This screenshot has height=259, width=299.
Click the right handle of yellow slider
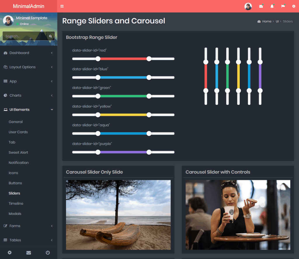(x=149, y=115)
